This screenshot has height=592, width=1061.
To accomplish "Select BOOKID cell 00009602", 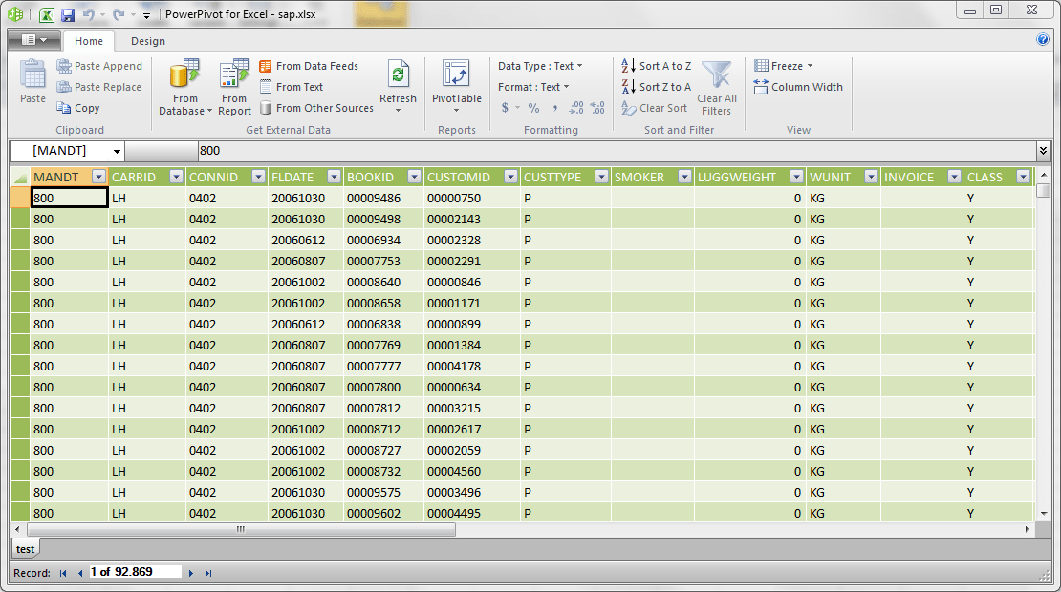I will click(x=383, y=513).
